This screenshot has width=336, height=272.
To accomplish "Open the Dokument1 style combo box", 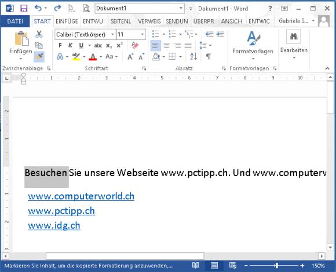I will [x=140, y=8].
